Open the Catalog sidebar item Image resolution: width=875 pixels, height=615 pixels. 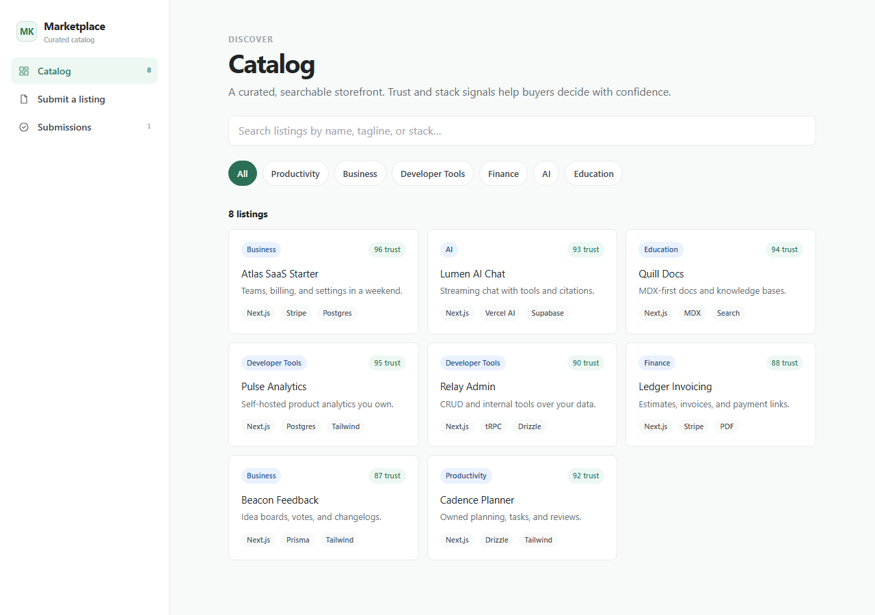click(x=84, y=71)
